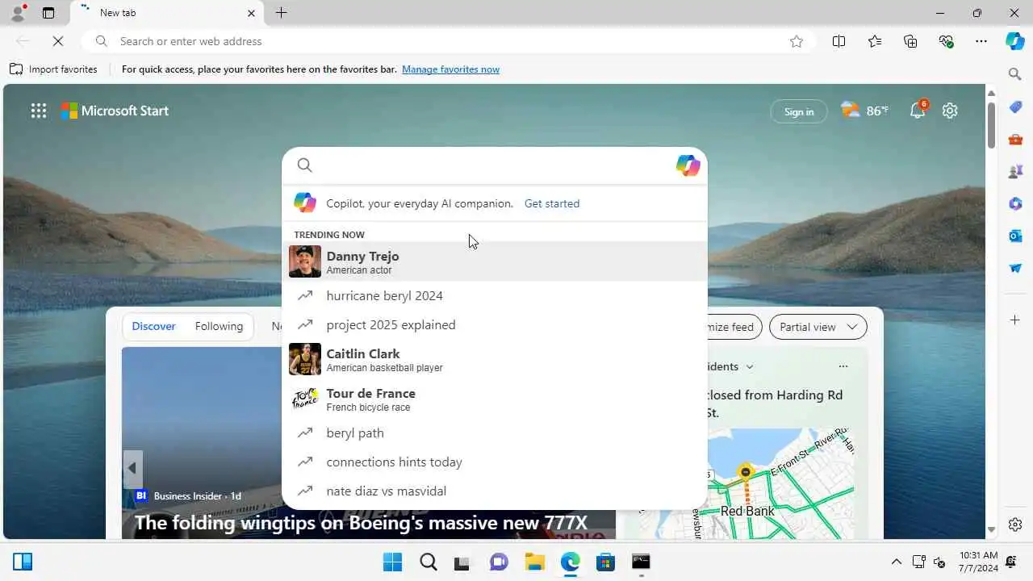Image resolution: width=1033 pixels, height=581 pixels.
Task: Select connections hints today suggestion
Action: (495, 462)
